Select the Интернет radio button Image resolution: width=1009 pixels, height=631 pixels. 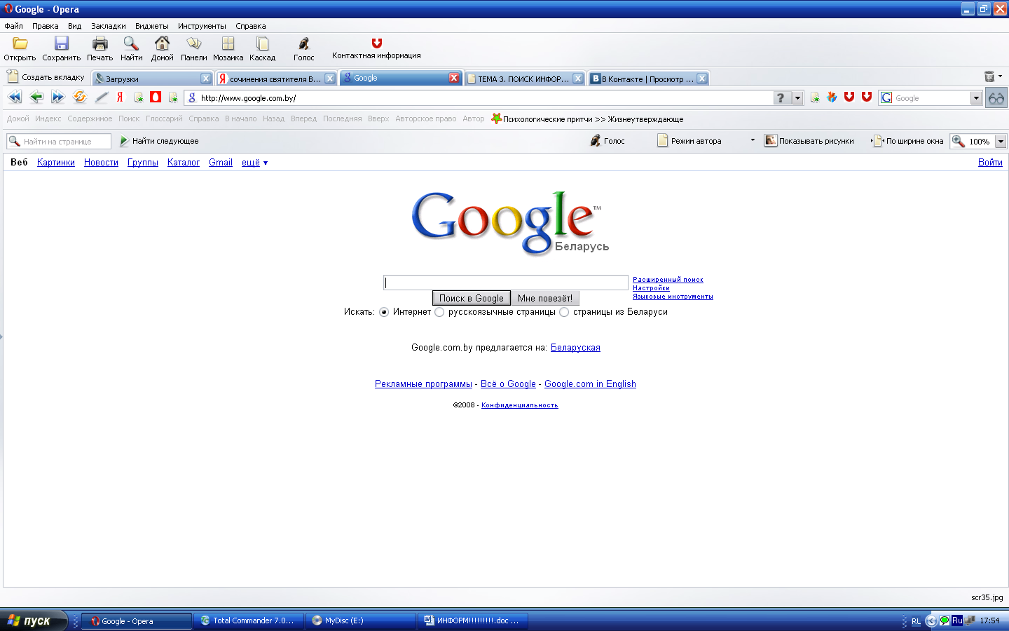point(384,313)
